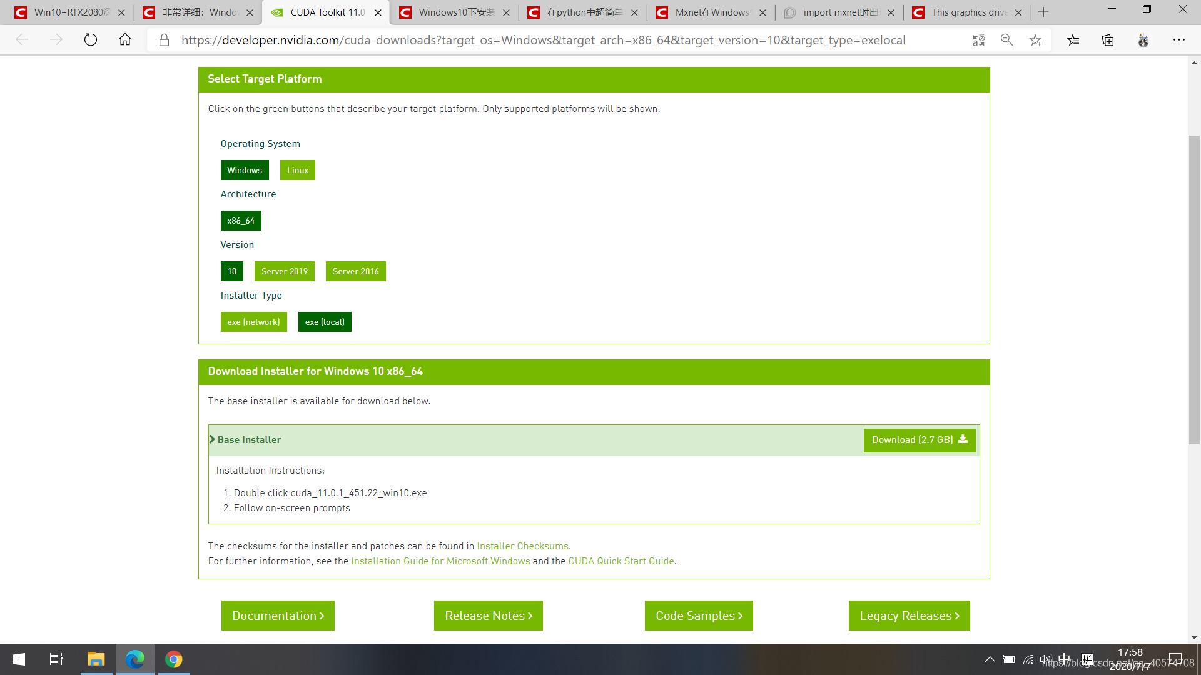Open File Explorer from taskbar
The height and width of the screenshot is (675, 1201).
(x=96, y=659)
